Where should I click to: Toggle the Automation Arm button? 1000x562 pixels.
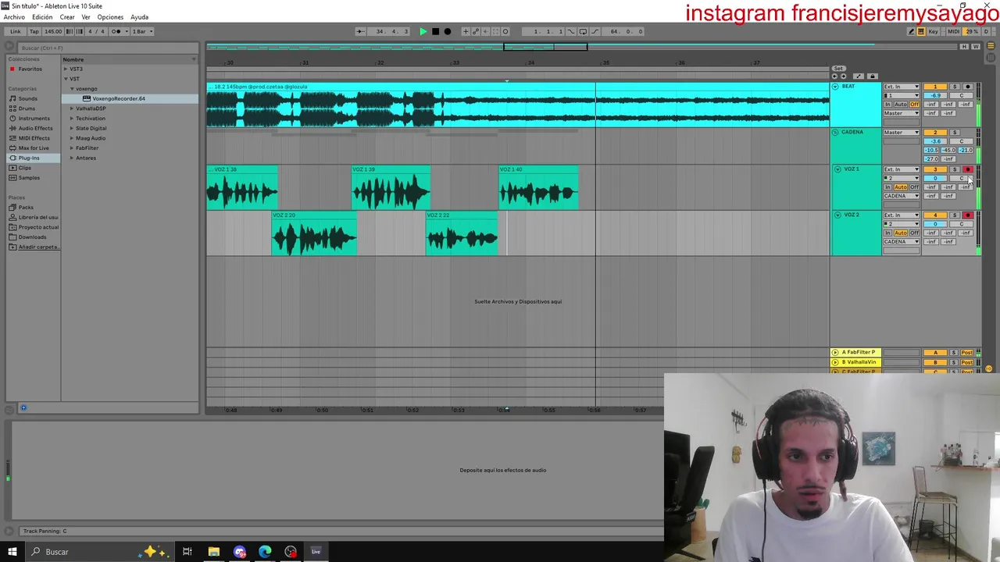point(476,31)
